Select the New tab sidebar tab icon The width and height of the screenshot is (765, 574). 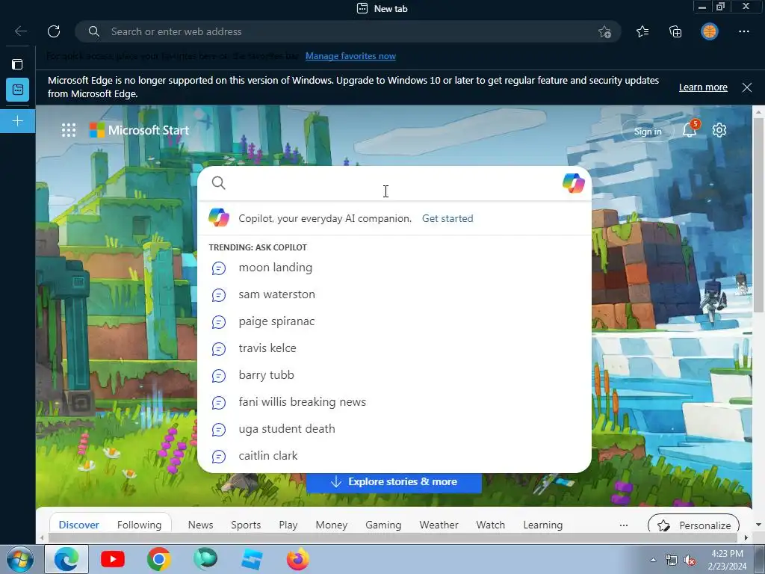(x=18, y=90)
